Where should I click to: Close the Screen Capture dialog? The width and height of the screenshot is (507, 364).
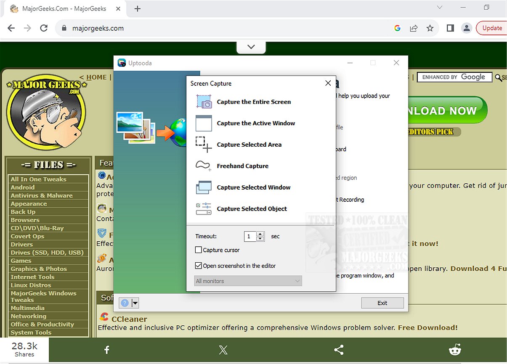[x=328, y=83]
